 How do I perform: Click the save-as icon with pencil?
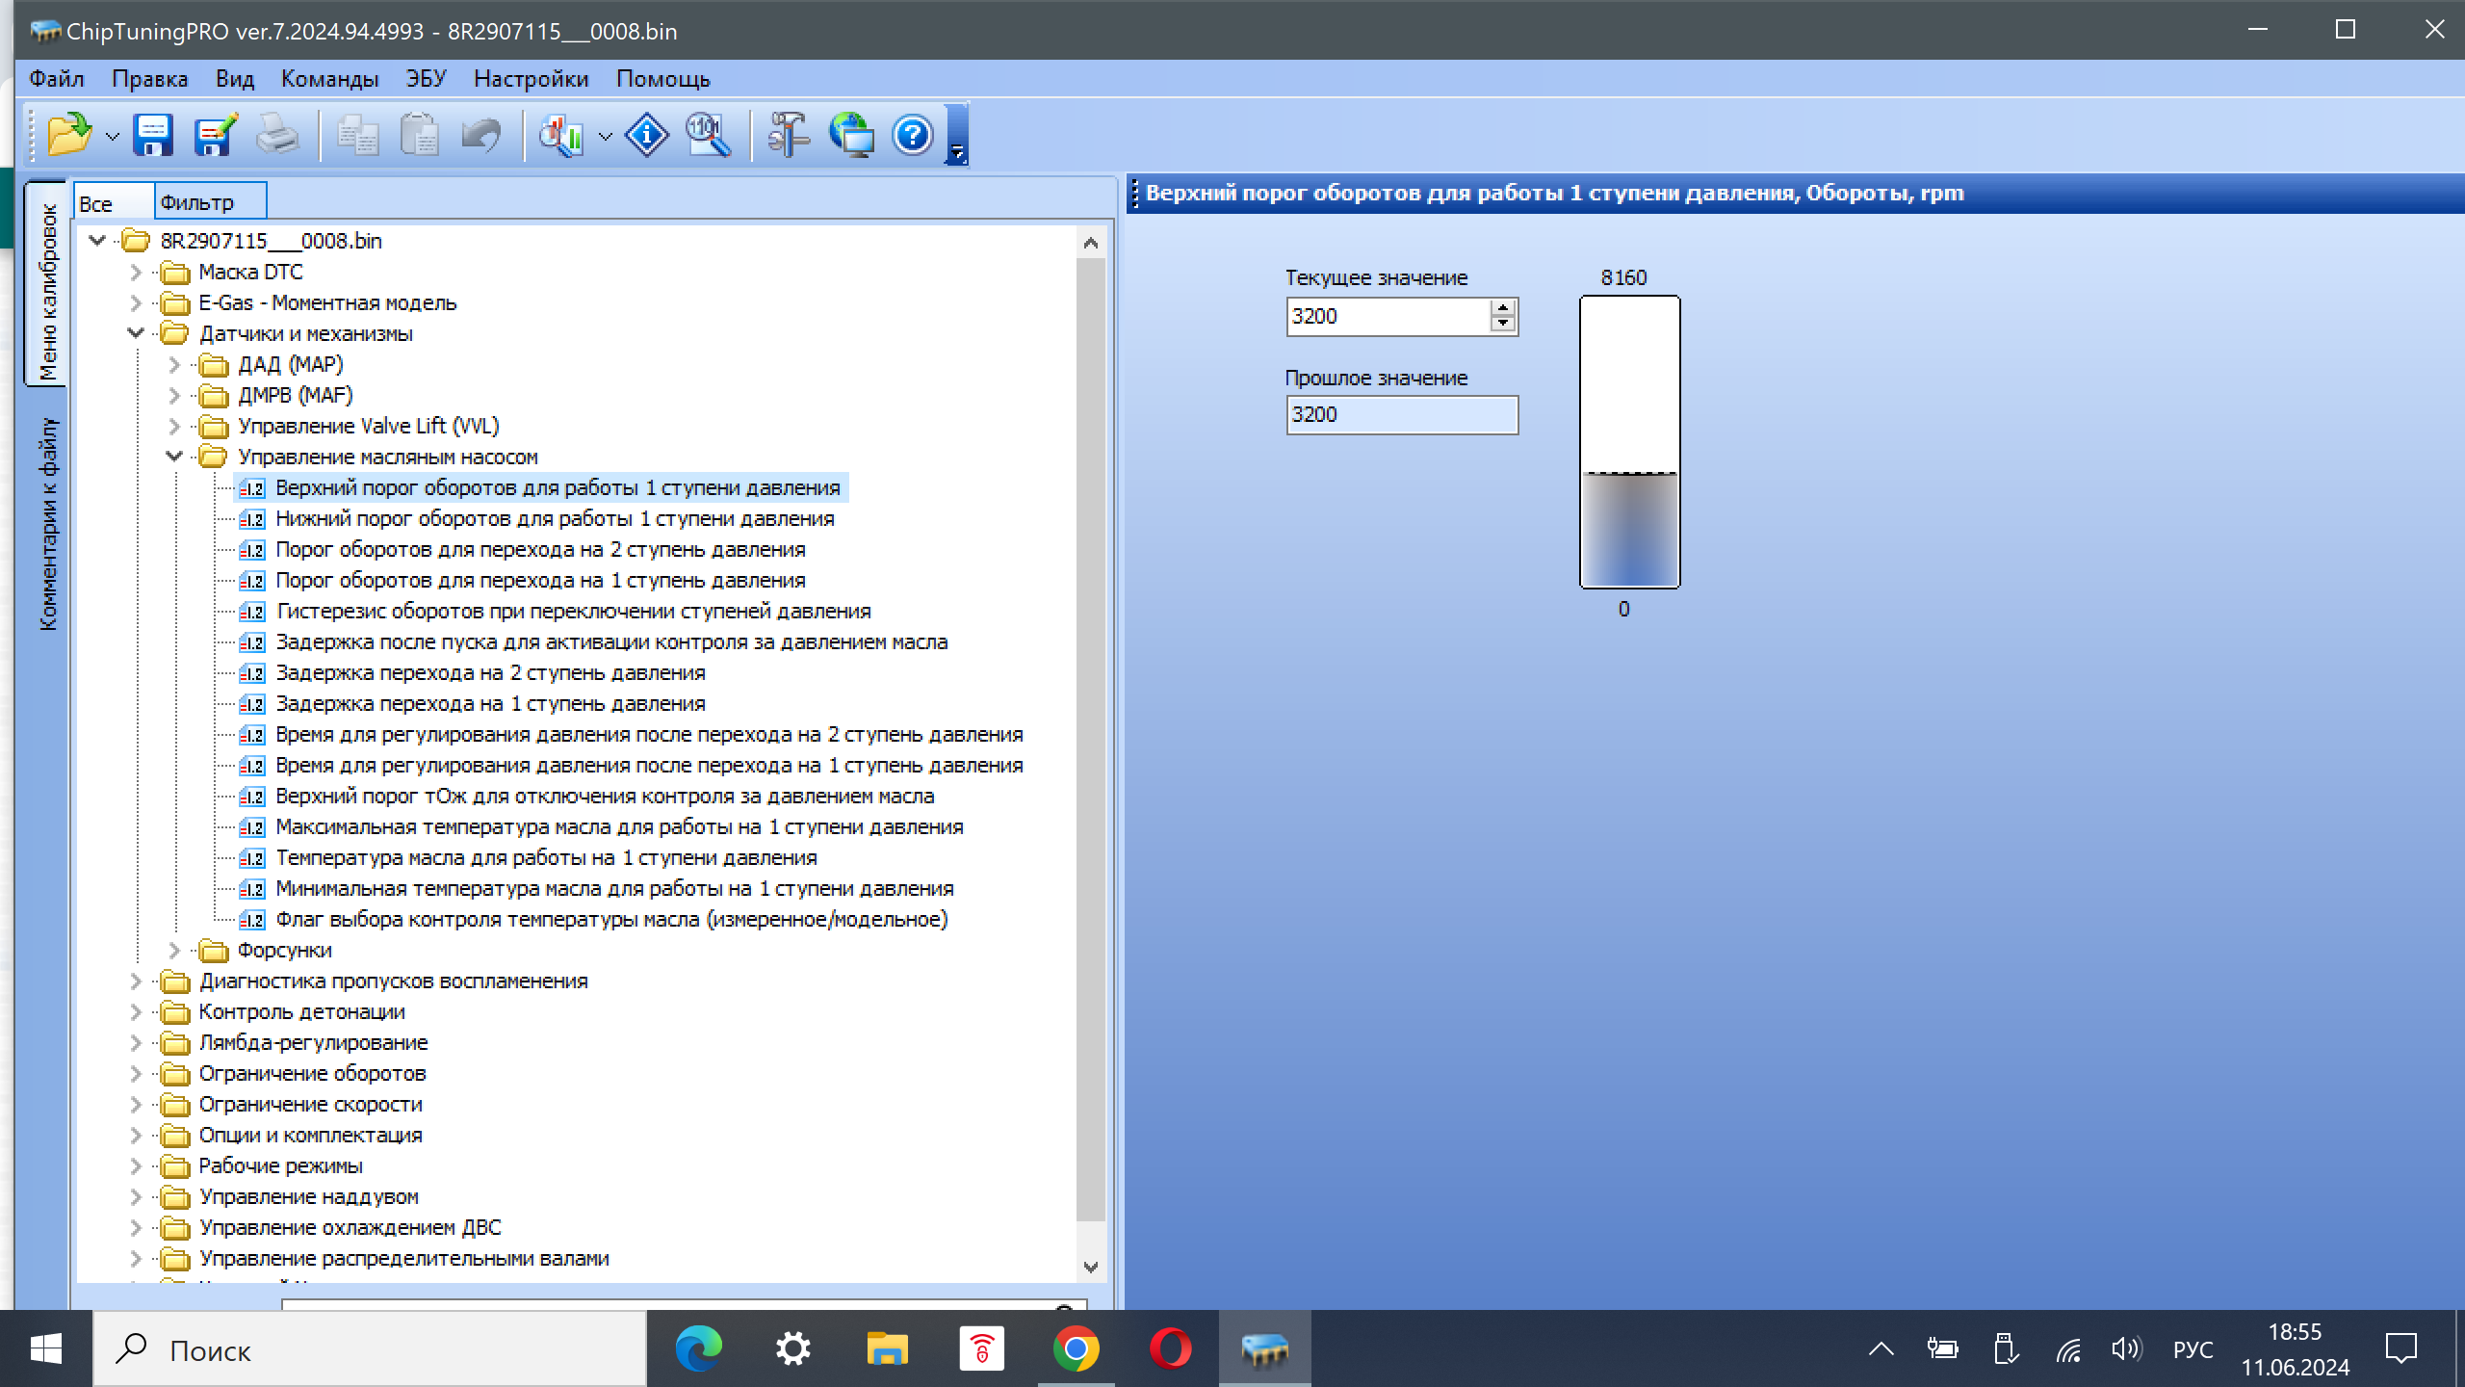[x=215, y=135]
